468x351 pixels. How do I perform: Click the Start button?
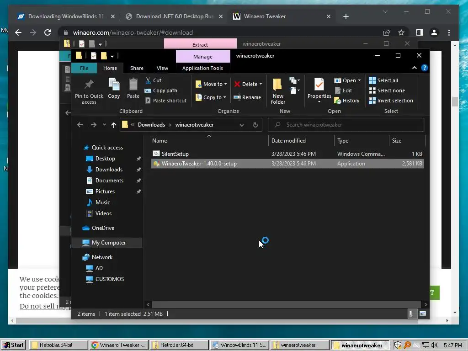tap(13, 345)
